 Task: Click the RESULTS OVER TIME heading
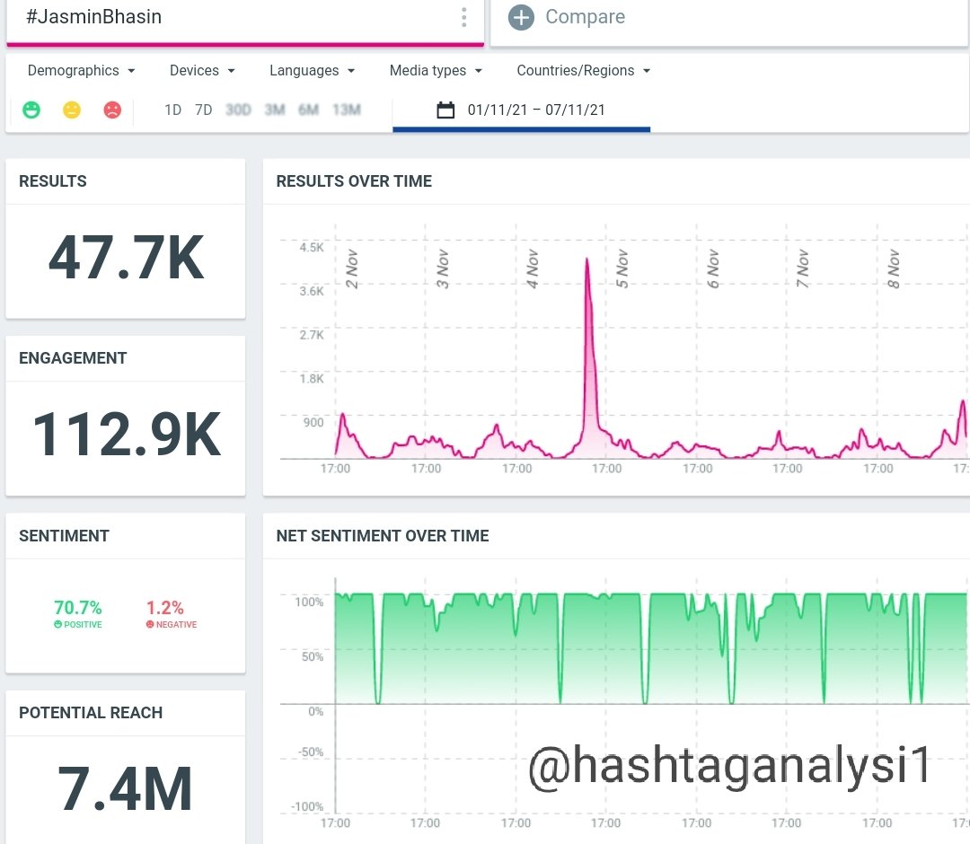tap(354, 181)
